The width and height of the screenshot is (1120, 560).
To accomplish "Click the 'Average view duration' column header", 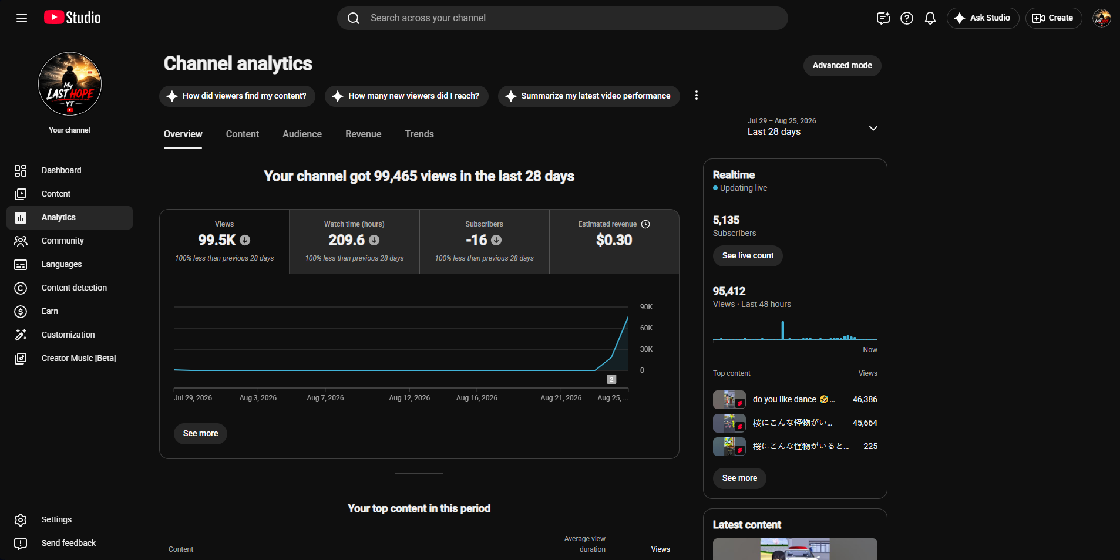I will 585,544.
